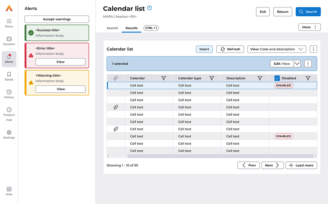Refresh the calendar list
The image size is (328, 204).
pos(230,49)
